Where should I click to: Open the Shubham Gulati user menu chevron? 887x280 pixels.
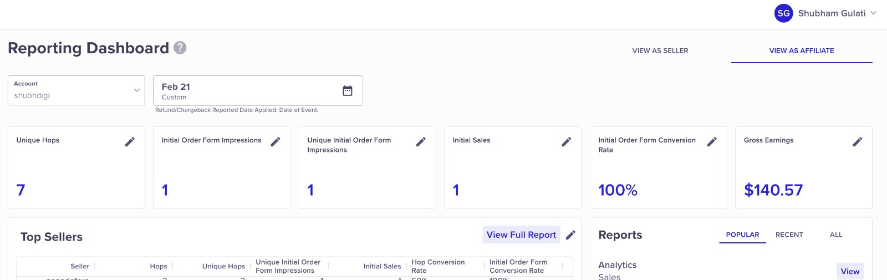click(874, 13)
